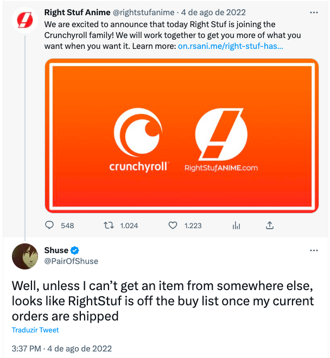Open more options for Right Stuf tweet

[x=314, y=12]
